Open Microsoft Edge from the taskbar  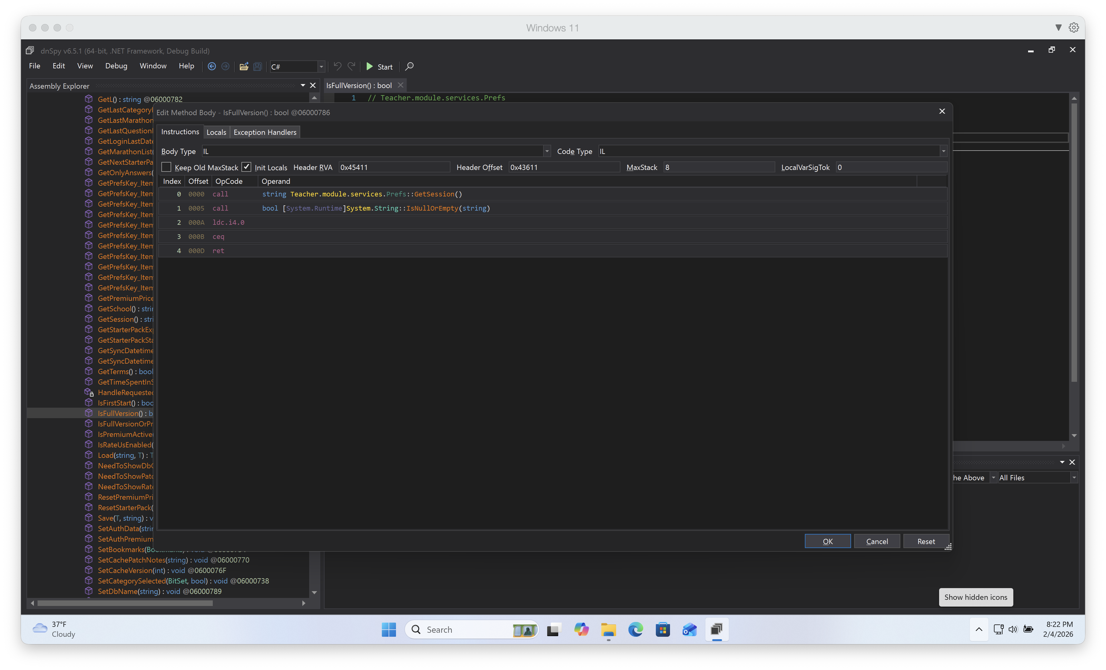point(635,630)
